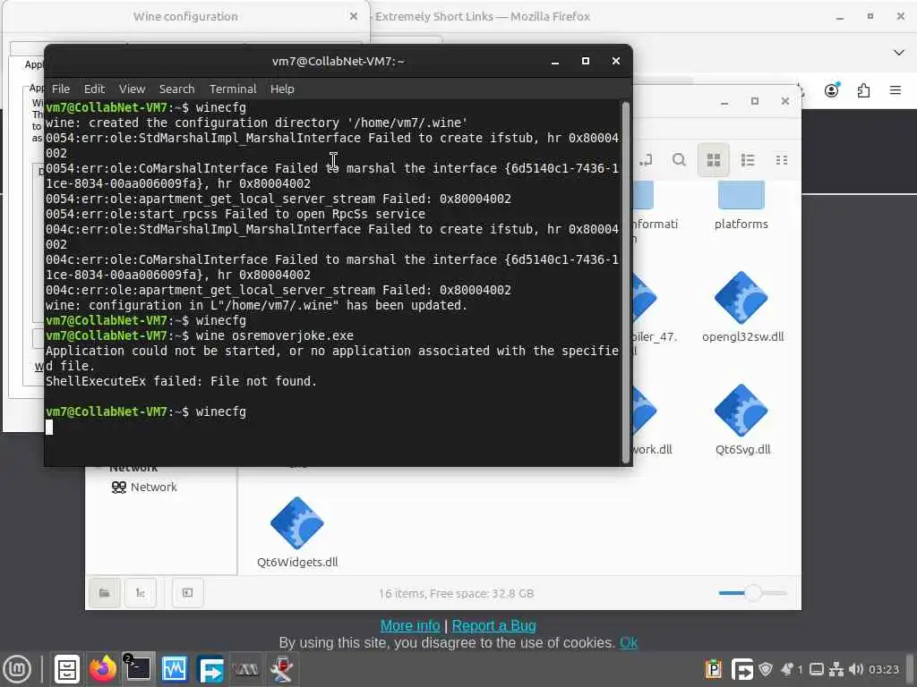Open the file manager taskbar launcher
Viewport: 917px width, 687px height.
coord(66,669)
